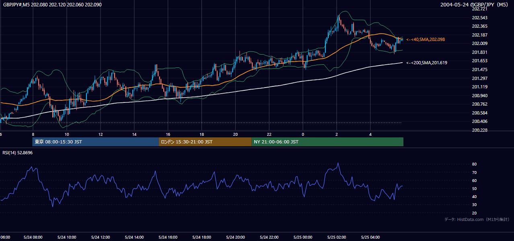Select the NY 21:00-06:00 JST session bar

327,142
